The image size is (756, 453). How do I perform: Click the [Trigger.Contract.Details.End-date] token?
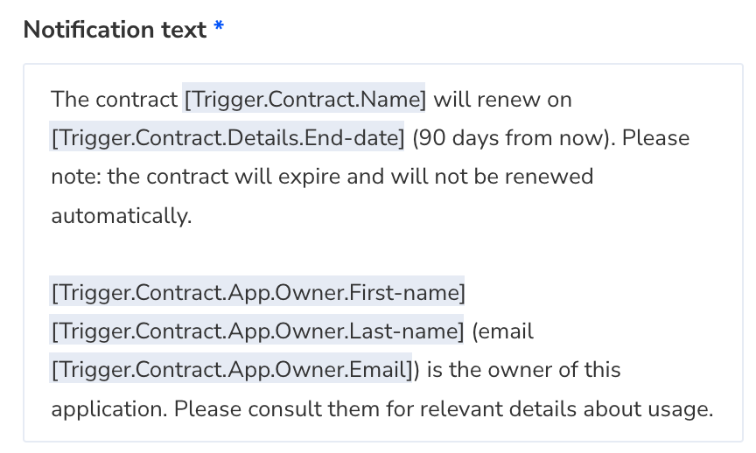tap(227, 138)
